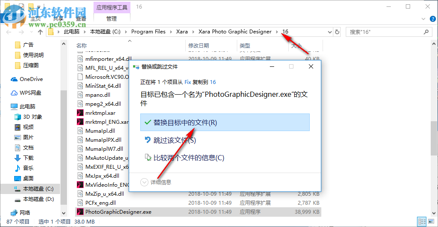Click 此电脑 in the address bar

pyautogui.click(x=72, y=32)
